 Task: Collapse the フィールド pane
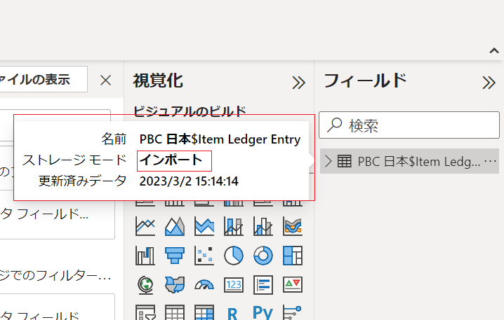point(489,82)
